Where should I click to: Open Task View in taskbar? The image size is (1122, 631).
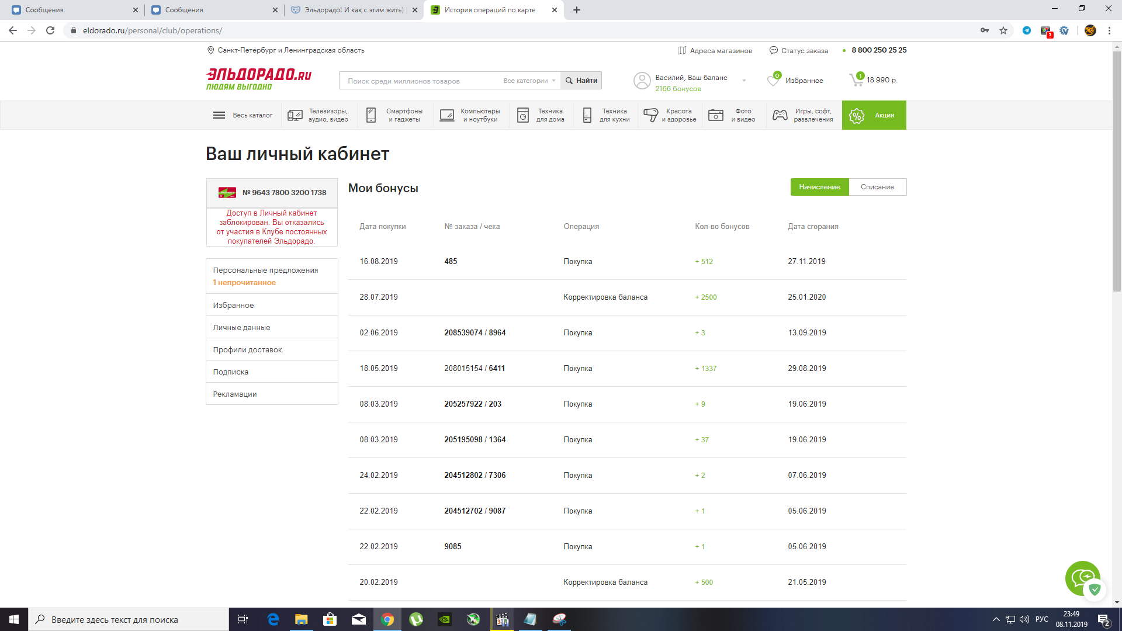click(x=243, y=619)
